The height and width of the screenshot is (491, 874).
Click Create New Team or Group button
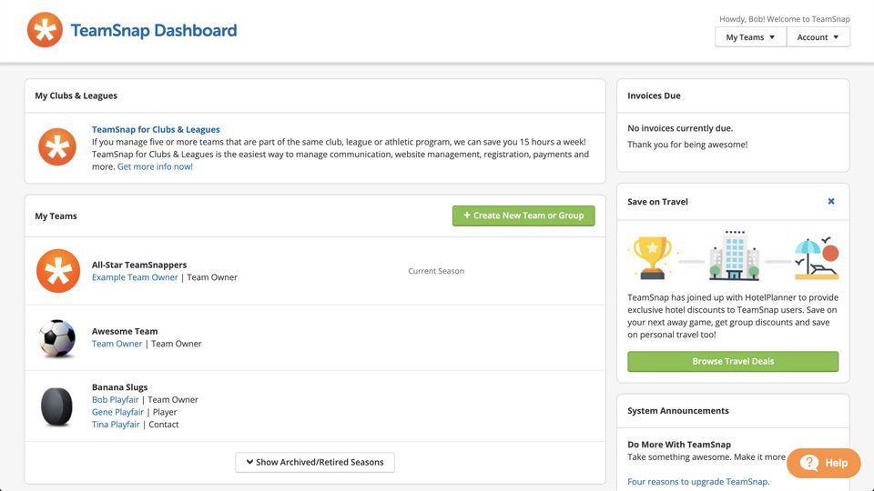[523, 215]
